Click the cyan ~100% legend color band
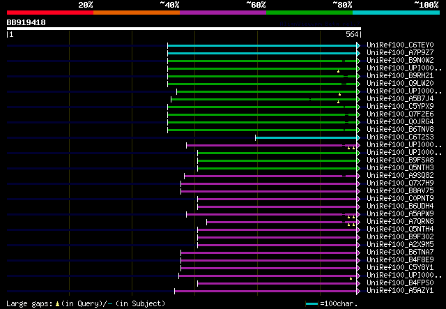This screenshot has height=309, width=446. [x=396, y=13]
